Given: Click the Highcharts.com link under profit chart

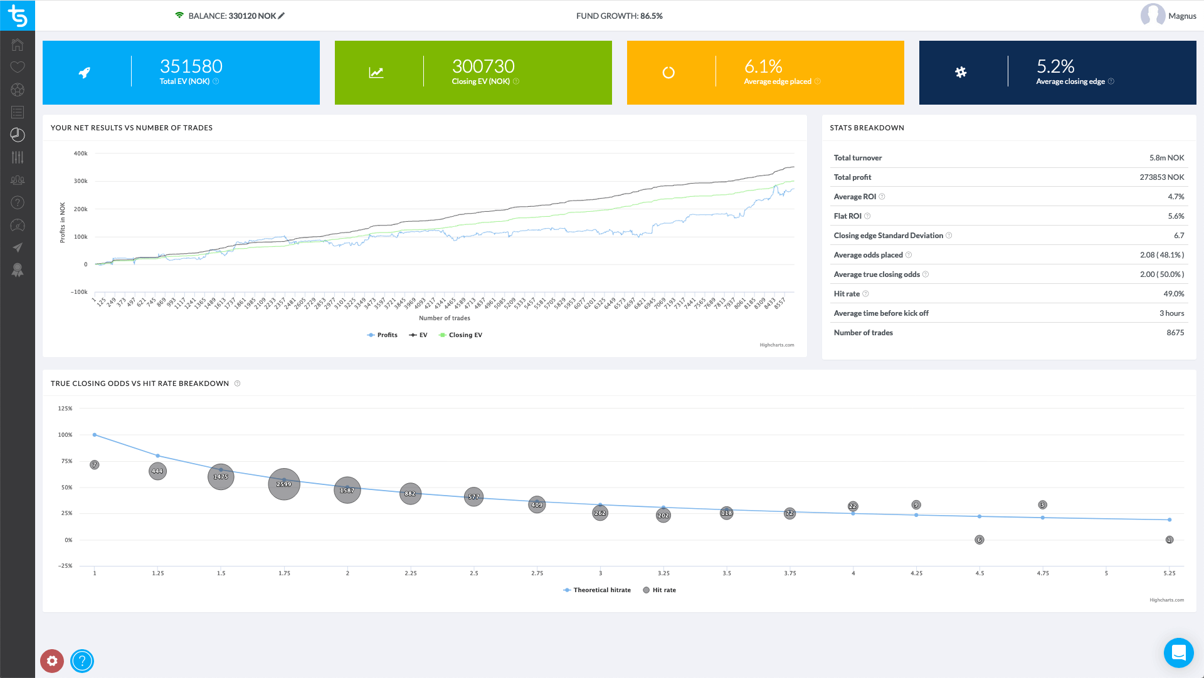Looking at the screenshot, I should click(776, 345).
